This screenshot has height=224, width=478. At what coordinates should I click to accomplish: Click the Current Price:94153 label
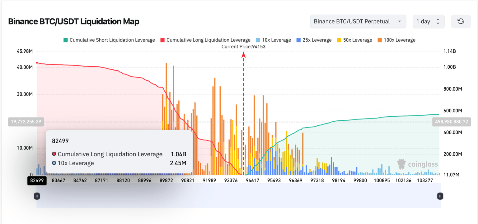243,47
